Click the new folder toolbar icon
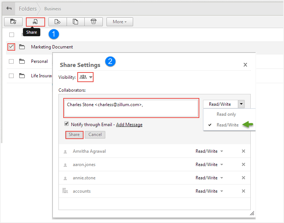The image size is (284, 223). [x=13, y=22]
